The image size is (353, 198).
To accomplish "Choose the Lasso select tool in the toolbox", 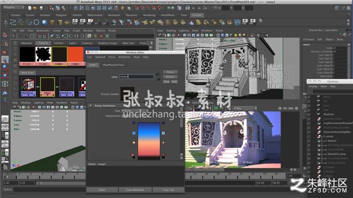I will [x=5, y=43].
